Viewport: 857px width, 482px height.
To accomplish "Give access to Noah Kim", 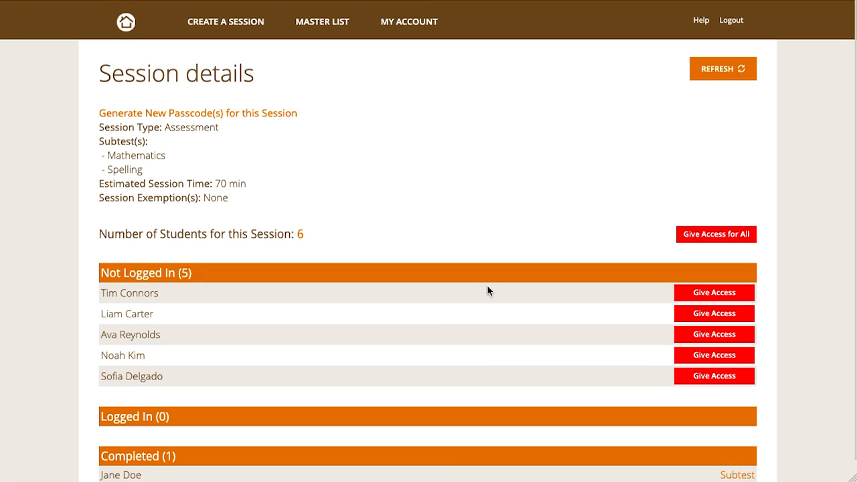I will coord(714,355).
